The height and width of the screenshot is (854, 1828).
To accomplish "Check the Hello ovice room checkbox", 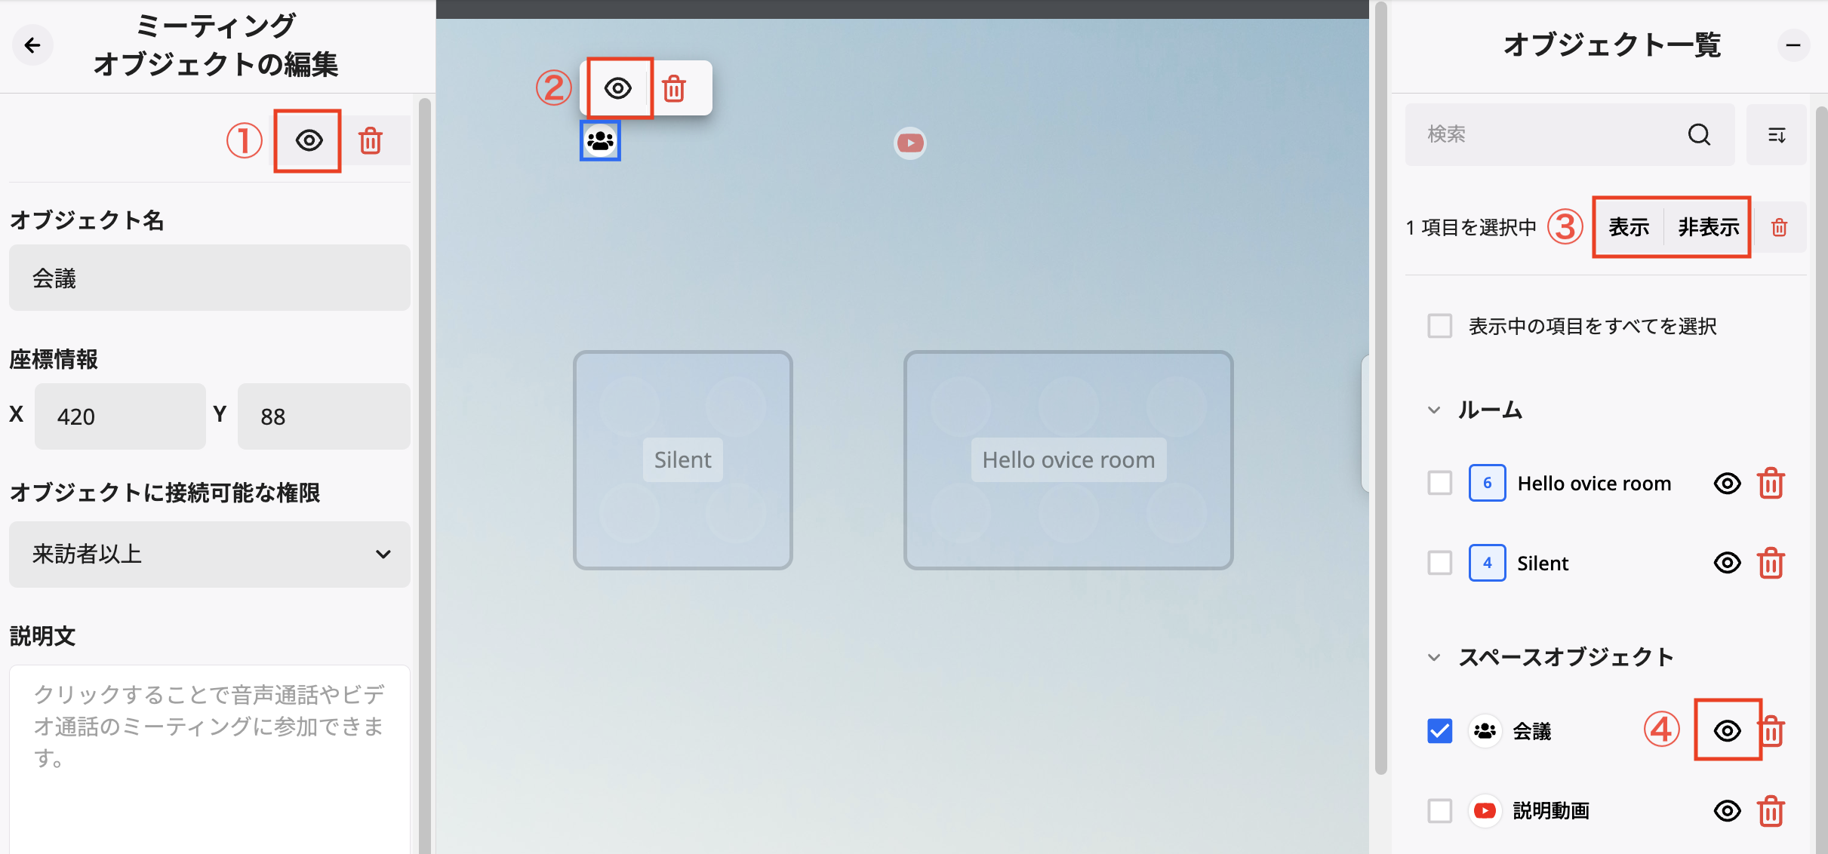I will (x=1439, y=483).
